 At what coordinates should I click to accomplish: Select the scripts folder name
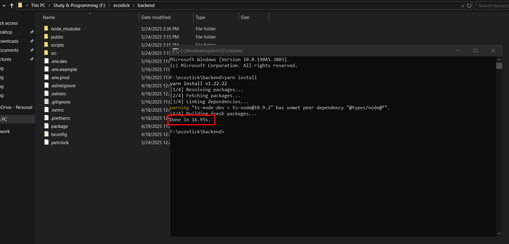(57, 45)
